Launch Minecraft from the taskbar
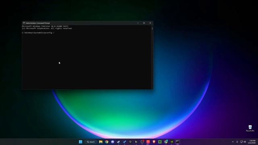The height and width of the screenshot is (145, 258). (x=160, y=142)
